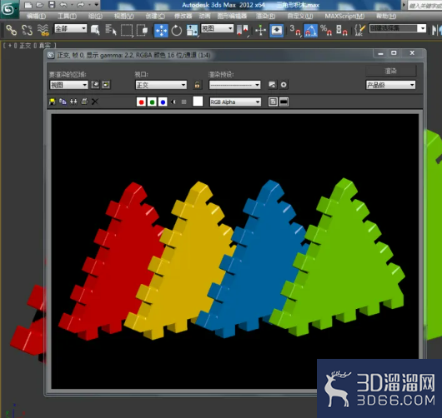Open the 渲染(R) menu
442x418 pixels.
coord(265,17)
